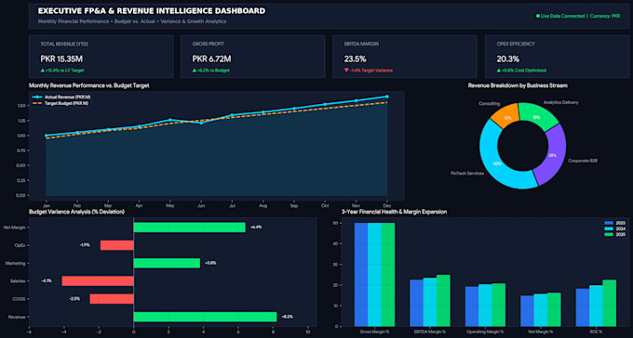This screenshot has height=338, width=633.
Task: Click the 2025 ROE % bar
Action: [609, 303]
